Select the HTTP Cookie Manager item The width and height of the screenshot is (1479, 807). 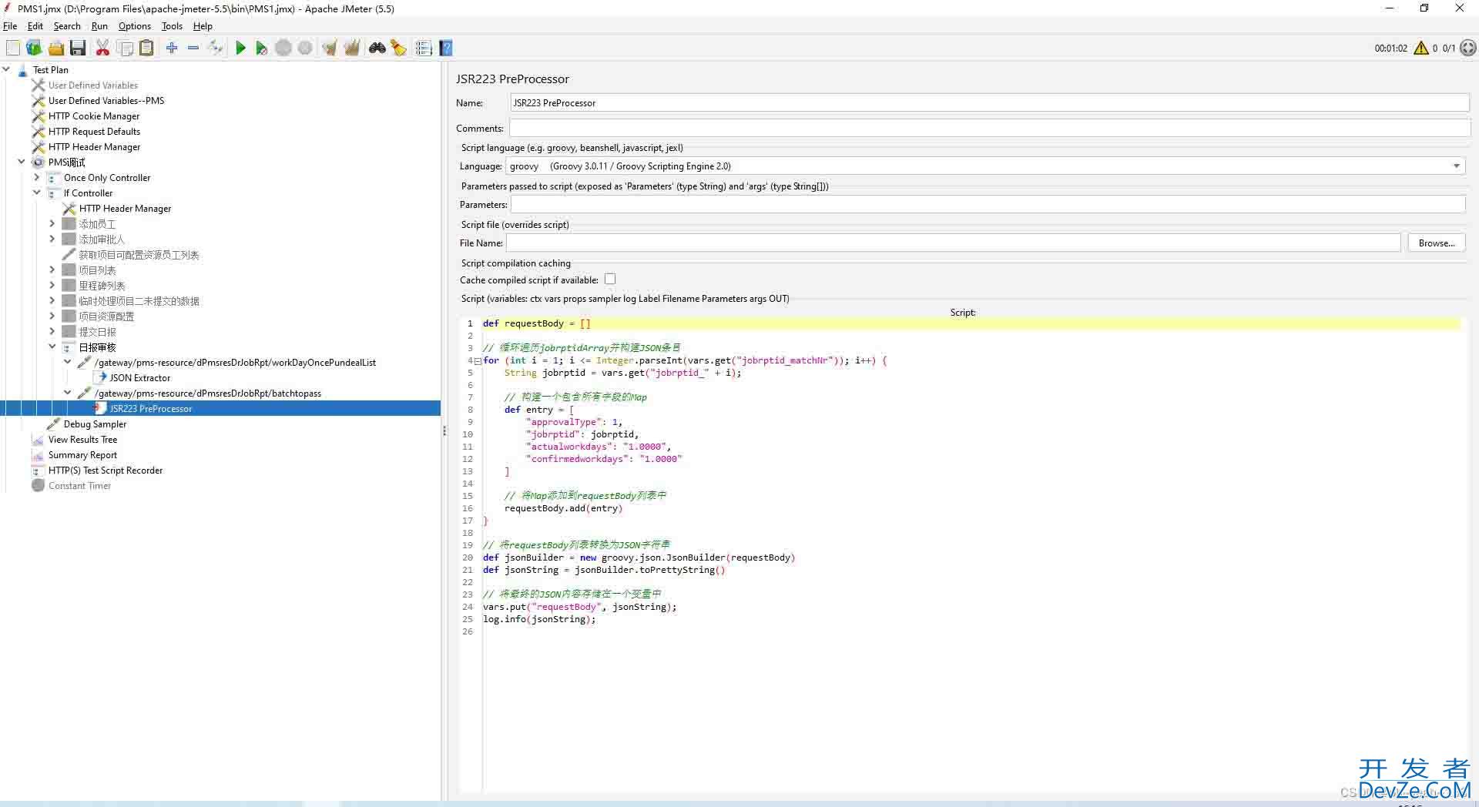pyautogui.click(x=94, y=116)
